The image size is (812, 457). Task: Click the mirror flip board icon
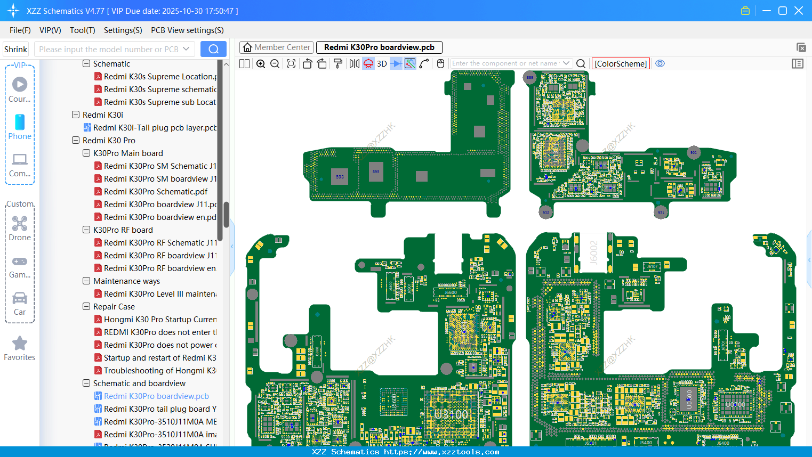[x=354, y=64]
